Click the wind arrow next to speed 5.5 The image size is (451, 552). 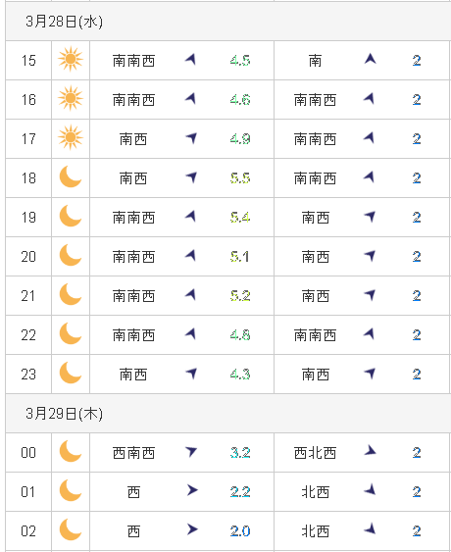coord(191,177)
